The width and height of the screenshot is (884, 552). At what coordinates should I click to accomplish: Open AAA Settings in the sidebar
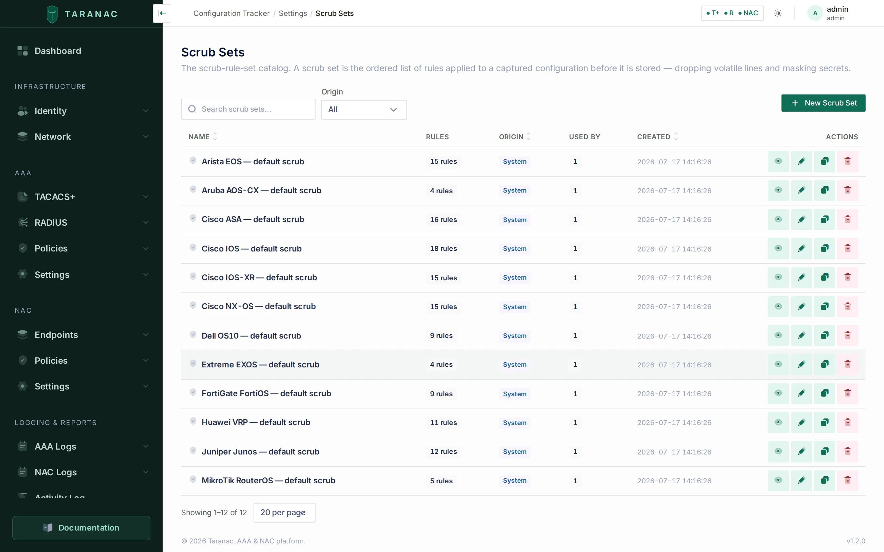81,274
